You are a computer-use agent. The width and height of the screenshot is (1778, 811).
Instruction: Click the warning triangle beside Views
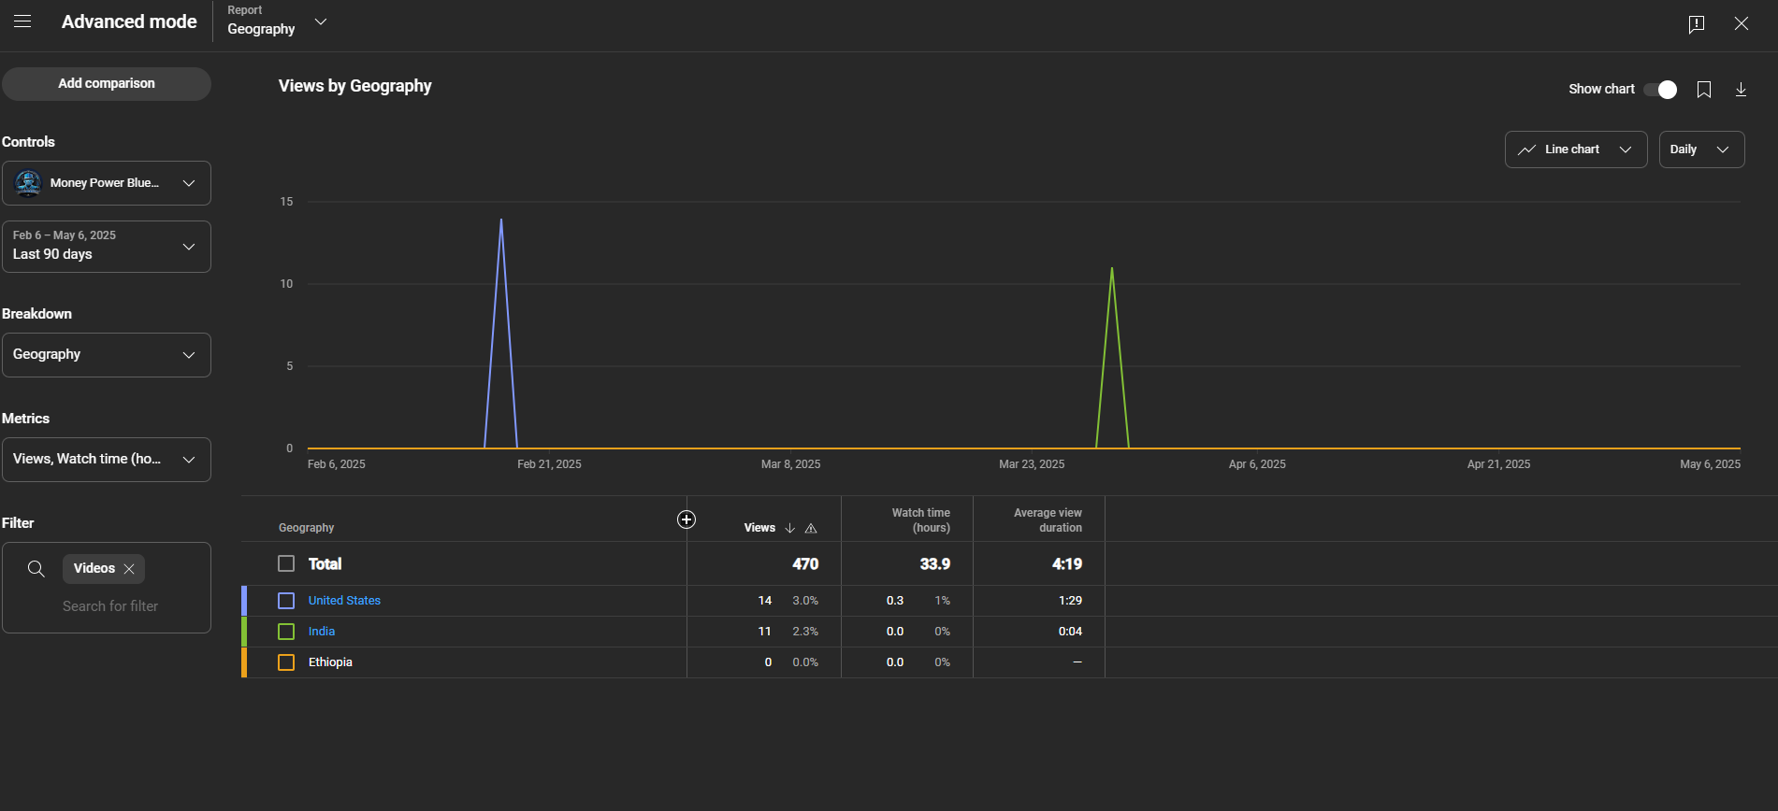click(x=811, y=528)
